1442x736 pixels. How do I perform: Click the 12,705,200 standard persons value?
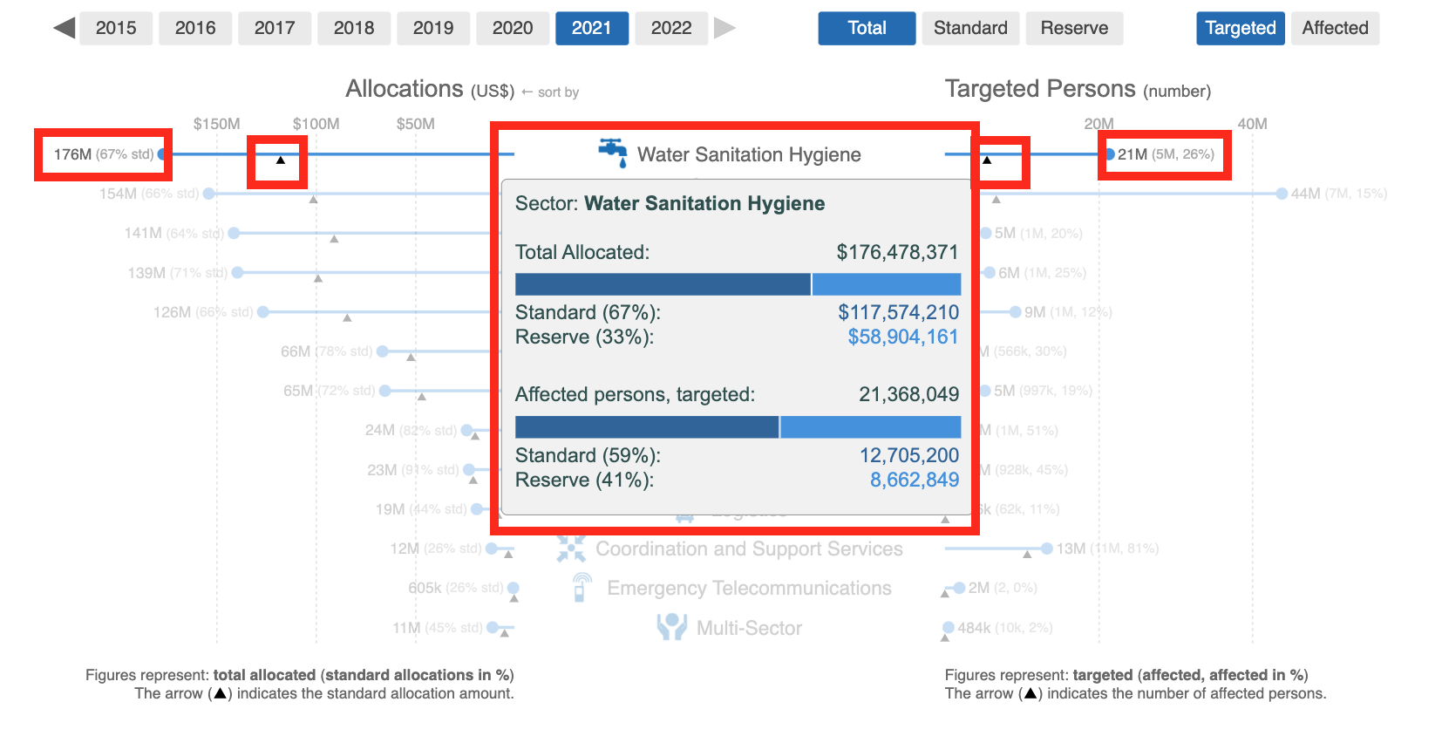coord(909,455)
